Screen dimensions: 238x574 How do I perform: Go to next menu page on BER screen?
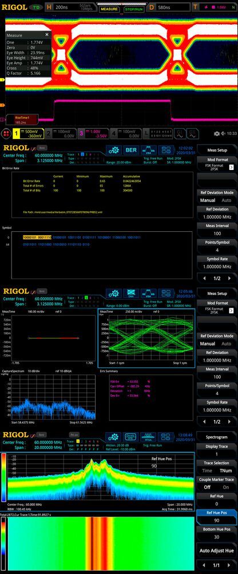(x=229, y=278)
